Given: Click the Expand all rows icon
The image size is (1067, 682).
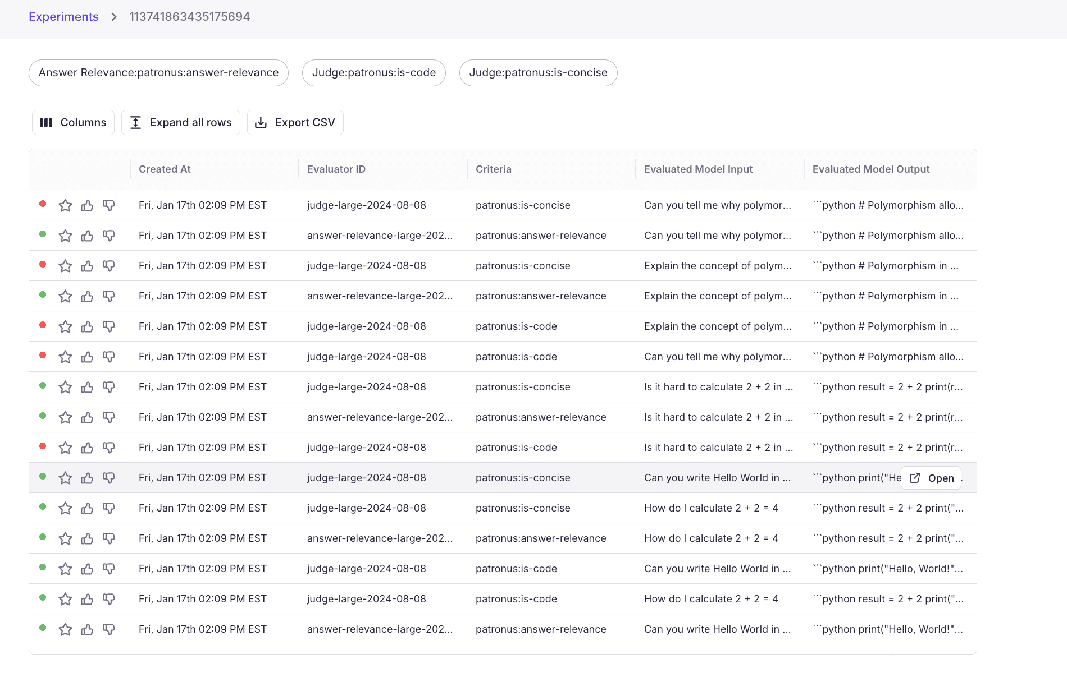Looking at the screenshot, I should coord(135,122).
